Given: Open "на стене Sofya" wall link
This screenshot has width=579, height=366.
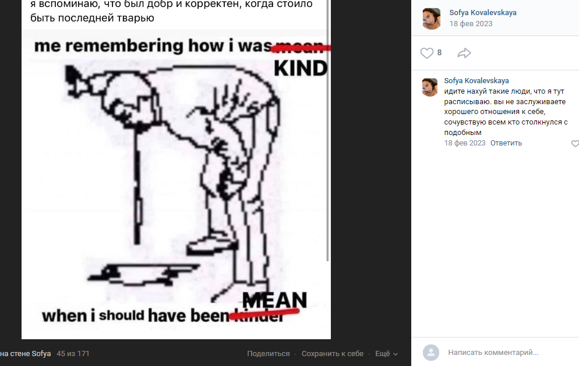Looking at the screenshot, I should 26,353.
